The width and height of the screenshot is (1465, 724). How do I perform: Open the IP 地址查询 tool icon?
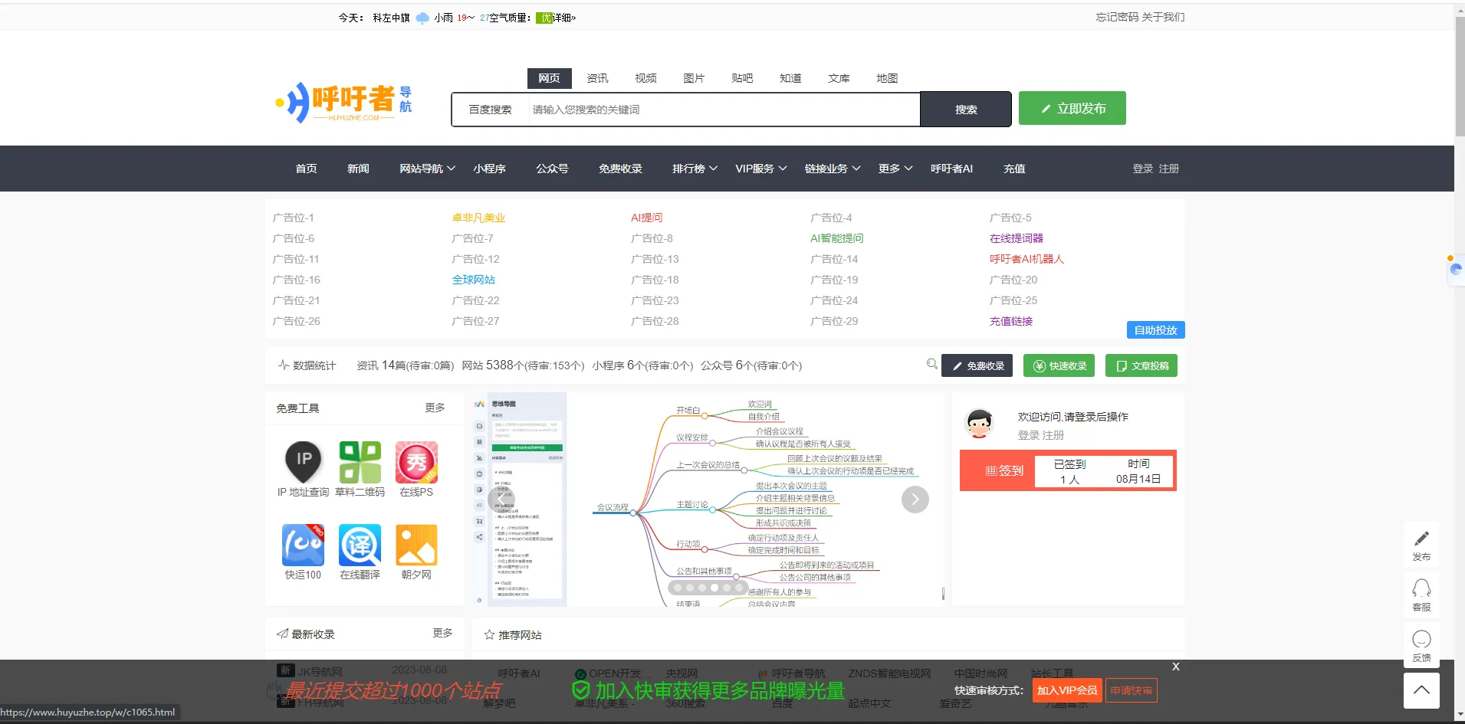303,461
